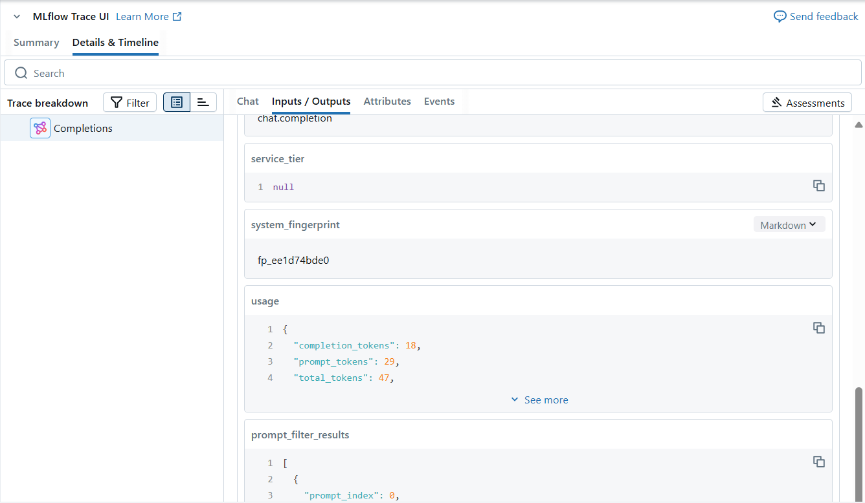The image size is (865, 503).
Task: Click the fp_ee1d74bde0 fingerprint text
Action: coord(293,261)
